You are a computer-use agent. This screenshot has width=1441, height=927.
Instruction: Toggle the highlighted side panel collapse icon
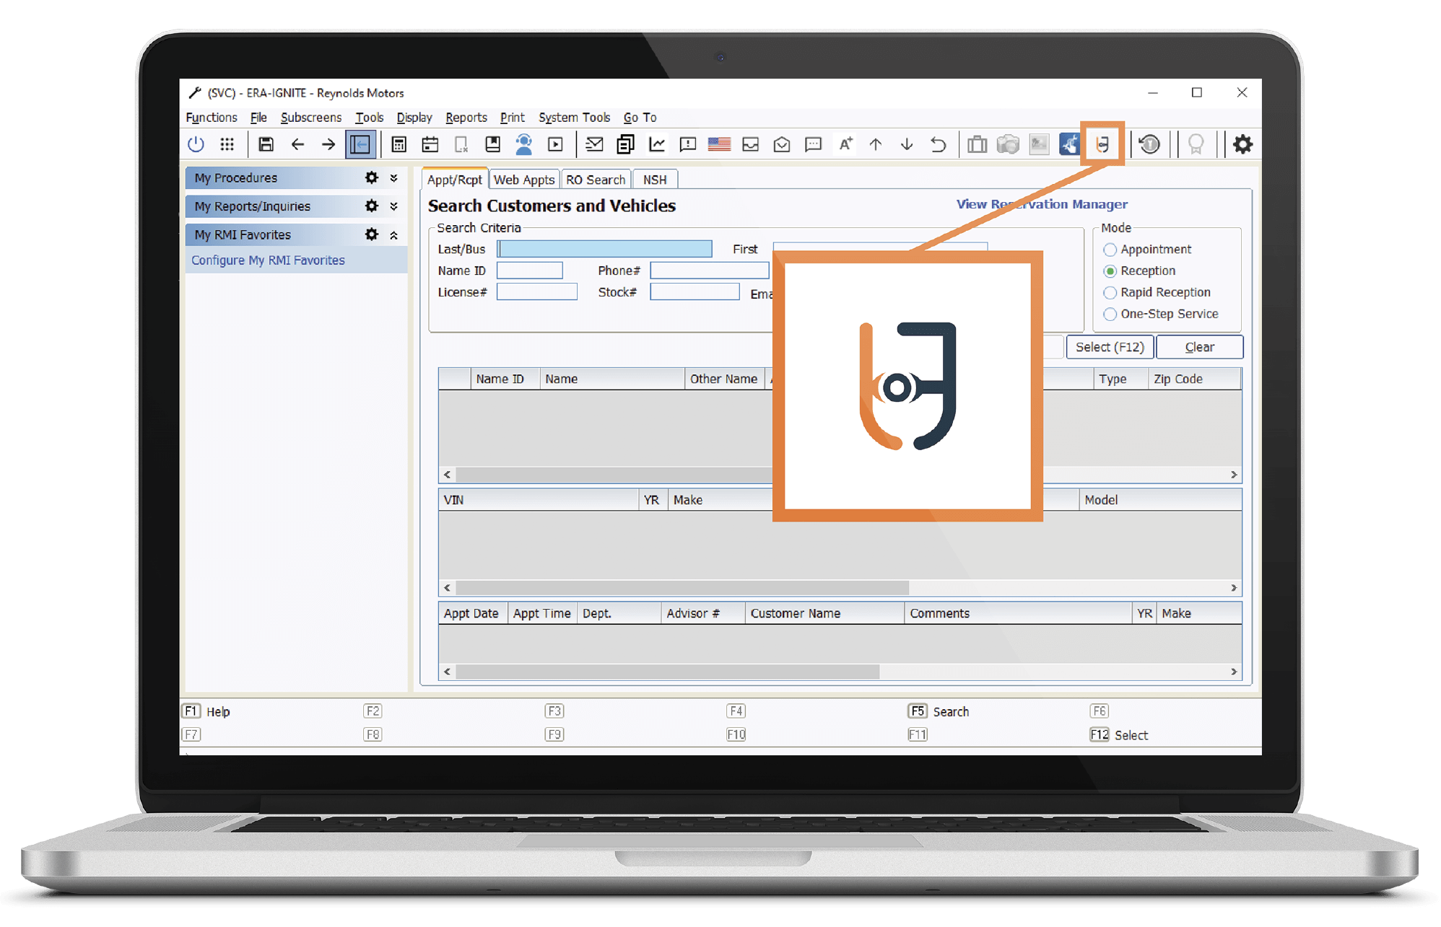(360, 144)
